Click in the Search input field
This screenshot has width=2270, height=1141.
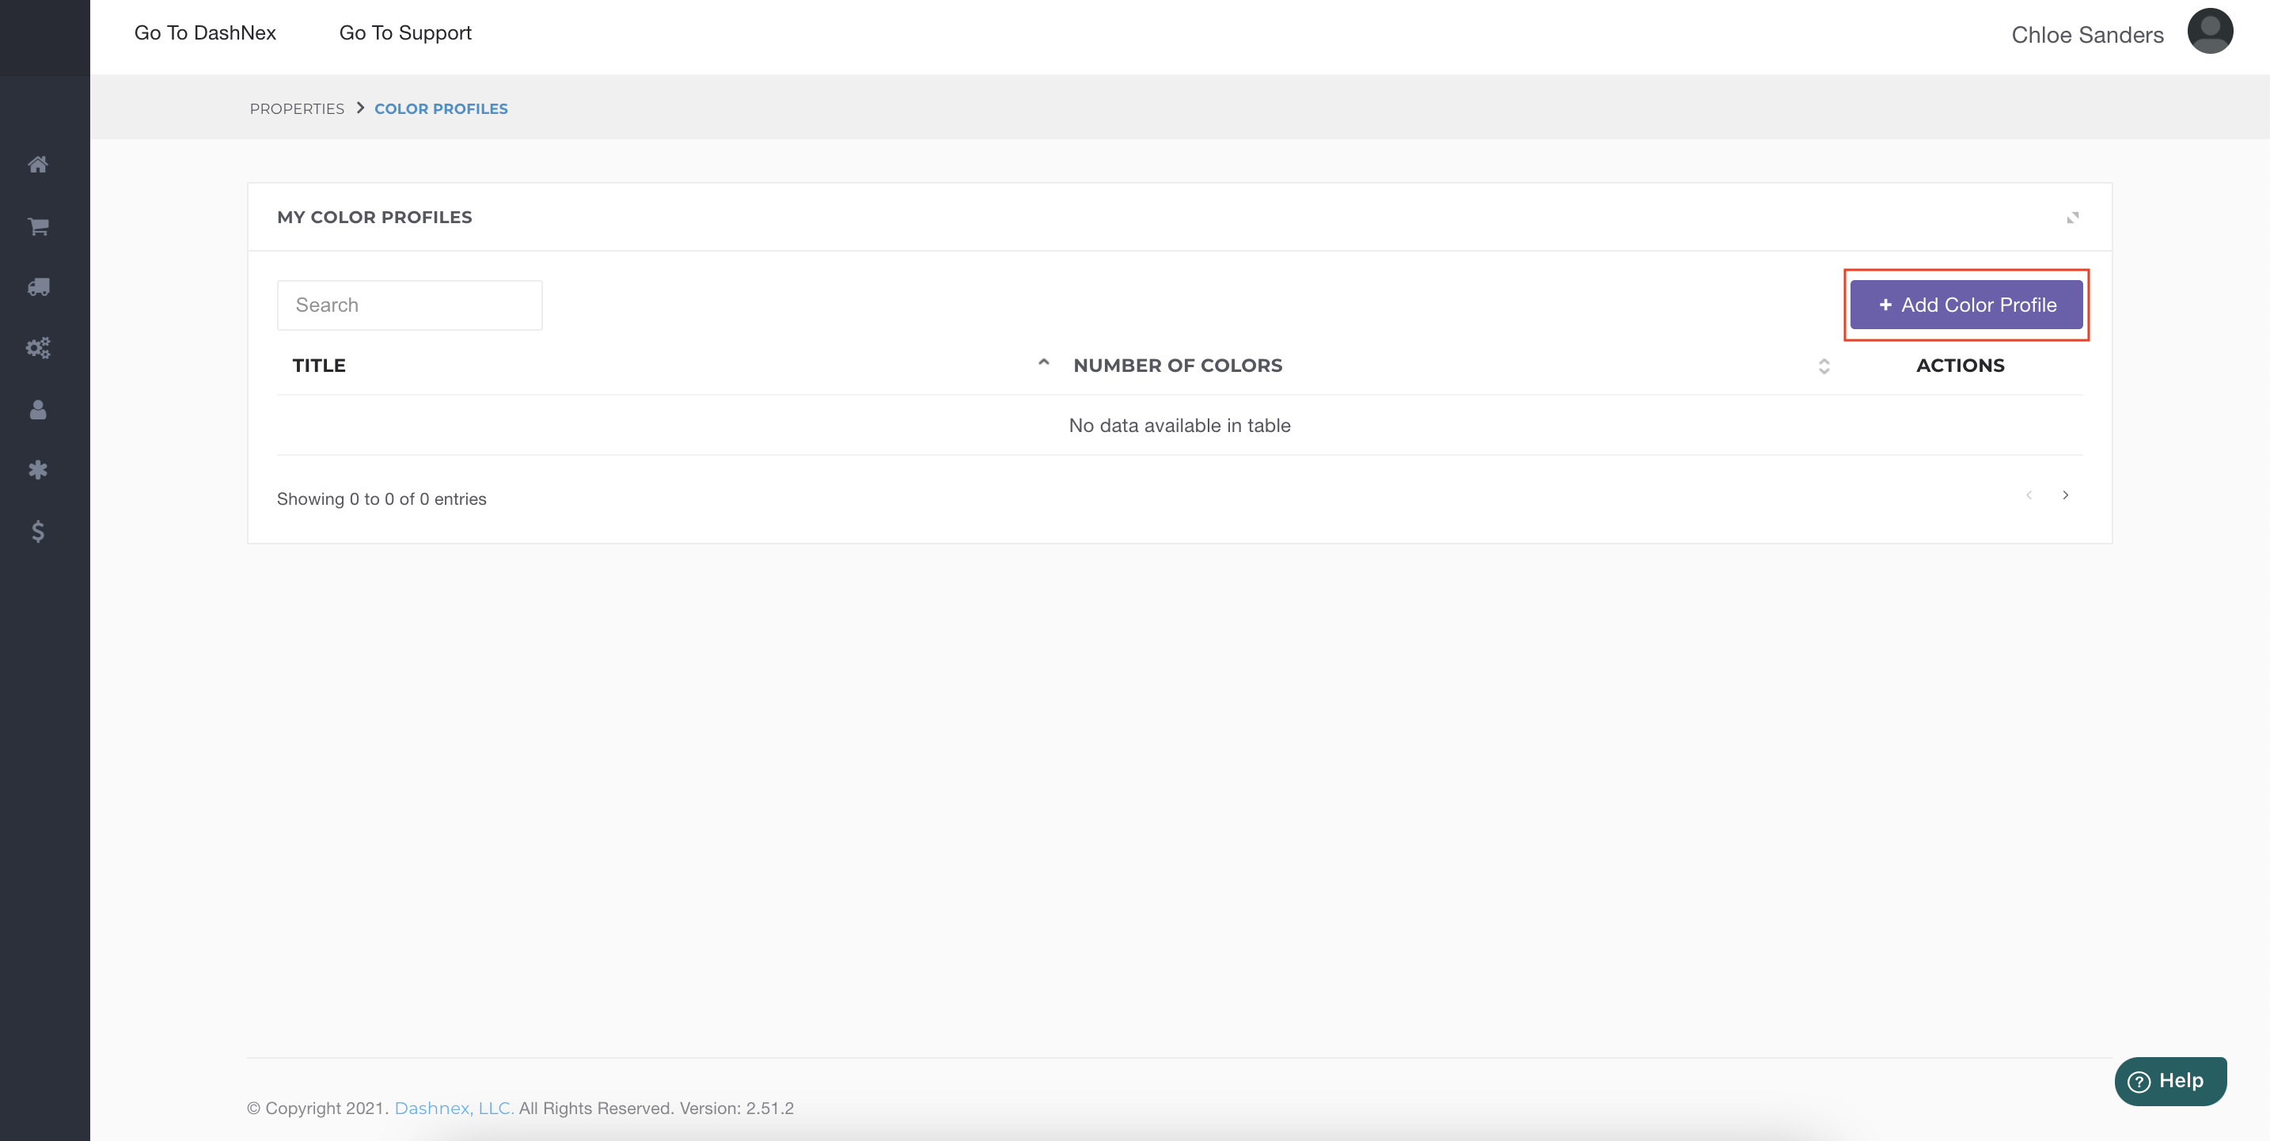tap(409, 305)
